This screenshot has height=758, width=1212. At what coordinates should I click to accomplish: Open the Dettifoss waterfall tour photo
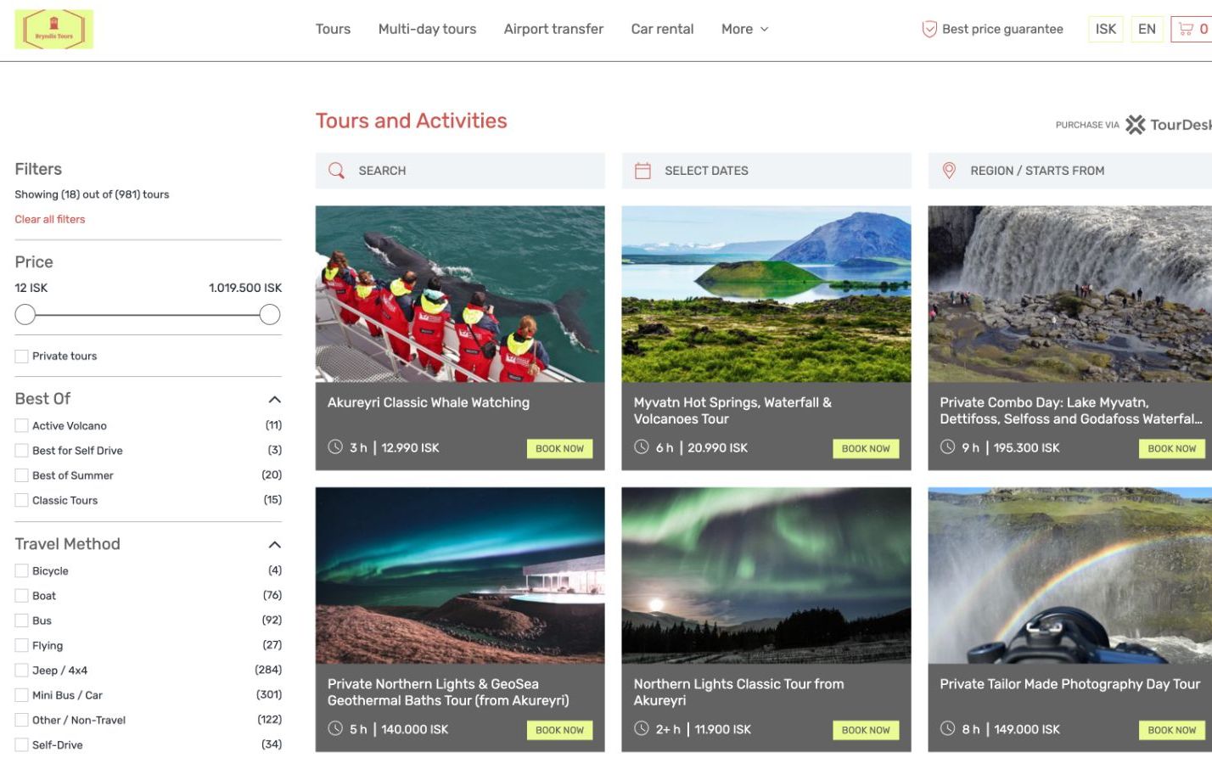[x=1070, y=295]
